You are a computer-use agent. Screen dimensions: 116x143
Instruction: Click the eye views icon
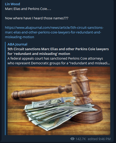coord(72,139)
